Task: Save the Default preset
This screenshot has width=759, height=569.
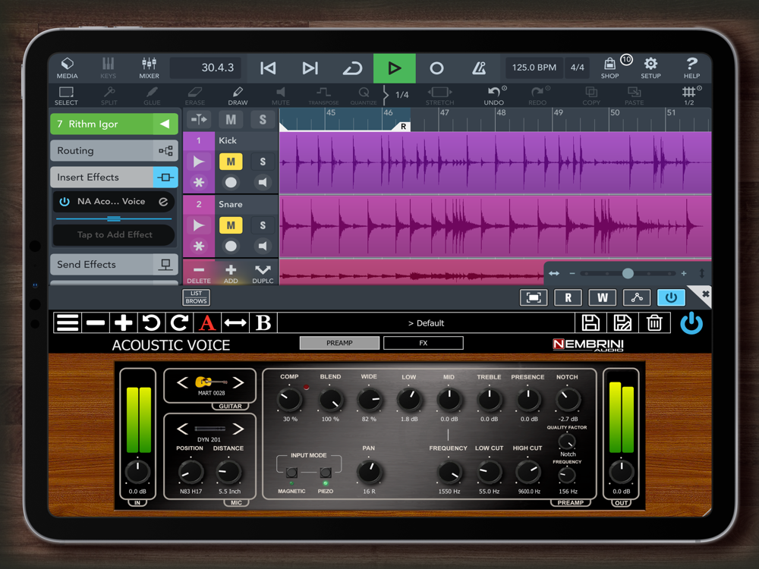Action: pyautogui.click(x=591, y=322)
